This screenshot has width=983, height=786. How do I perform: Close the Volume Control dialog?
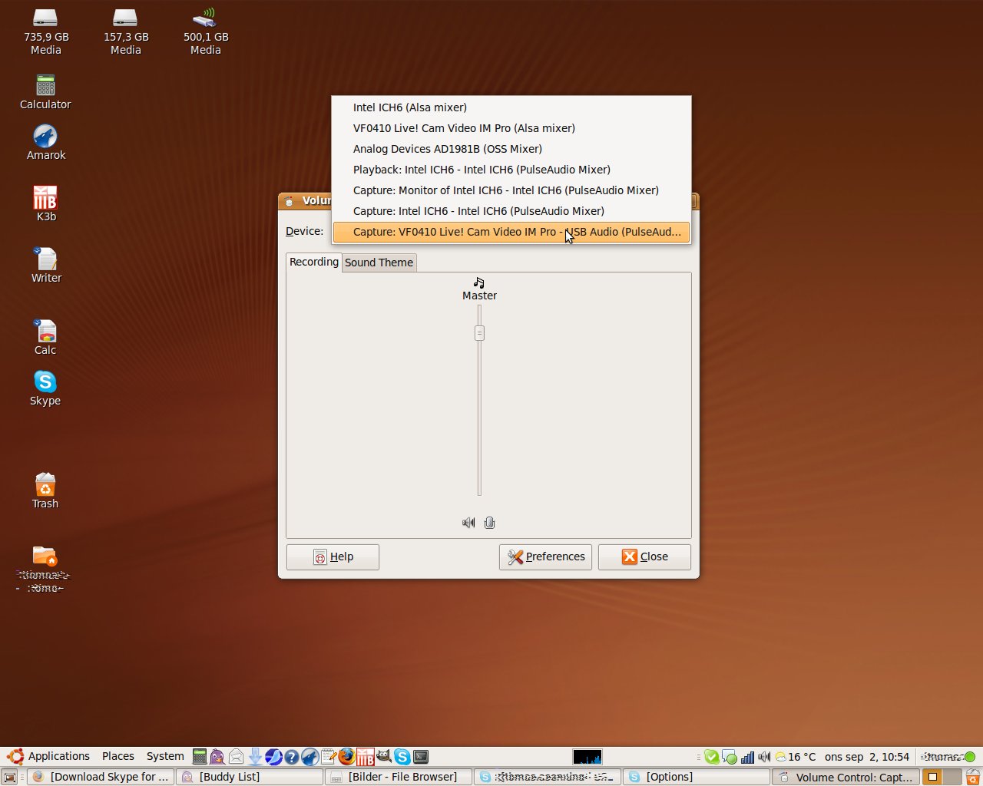[x=644, y=557]
